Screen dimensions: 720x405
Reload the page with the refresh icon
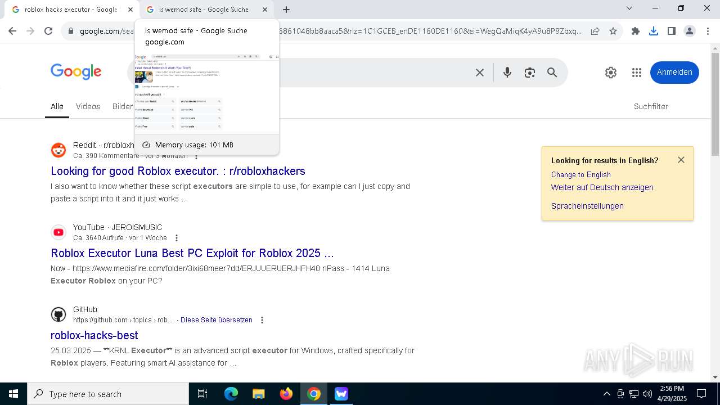coord(48,31)
